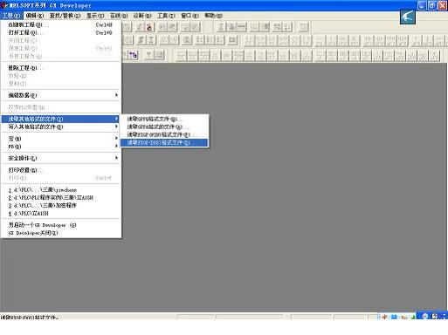Image resolution: width=448 pixels, height=335 pixels.
Task: Click highlighted 读取FXGP(DOS)格式文件 item
Action: point(164,142)
